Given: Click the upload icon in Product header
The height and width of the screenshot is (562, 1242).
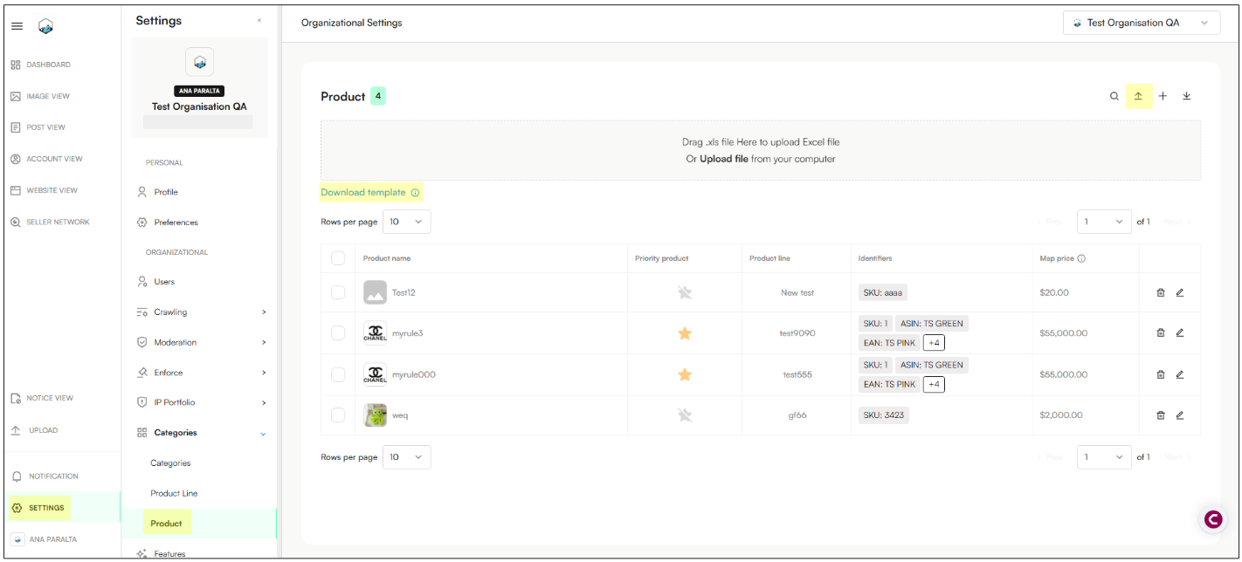Looking at the screenshot, I should (1138, 96).
